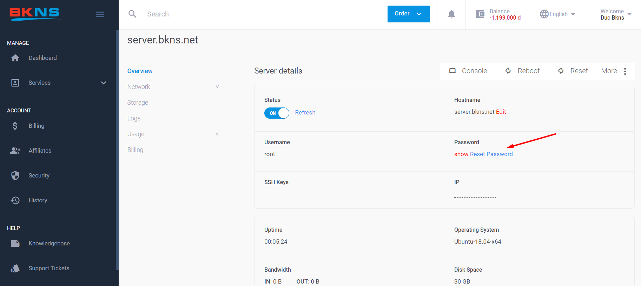Click the More button label
Screen dimensions: 641x286
pos(609,71)
